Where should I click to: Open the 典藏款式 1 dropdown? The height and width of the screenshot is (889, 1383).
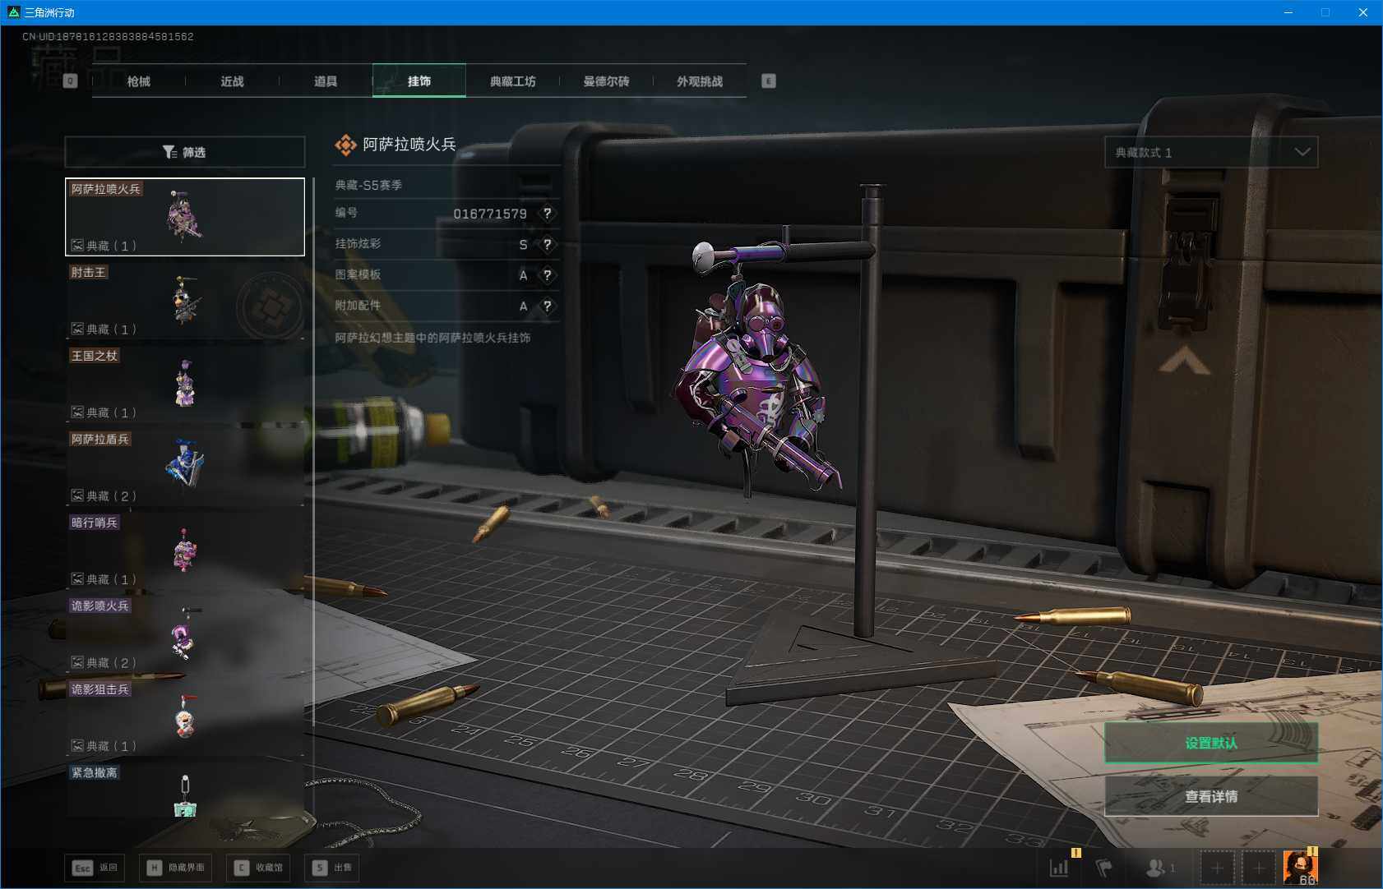click(x=1210, y=152)
